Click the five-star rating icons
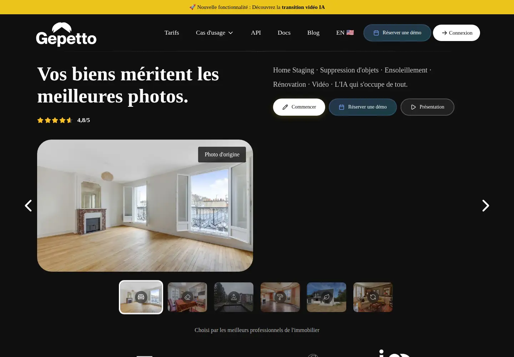The width and height of the screenshot is (514, 357). click(55, 120)
